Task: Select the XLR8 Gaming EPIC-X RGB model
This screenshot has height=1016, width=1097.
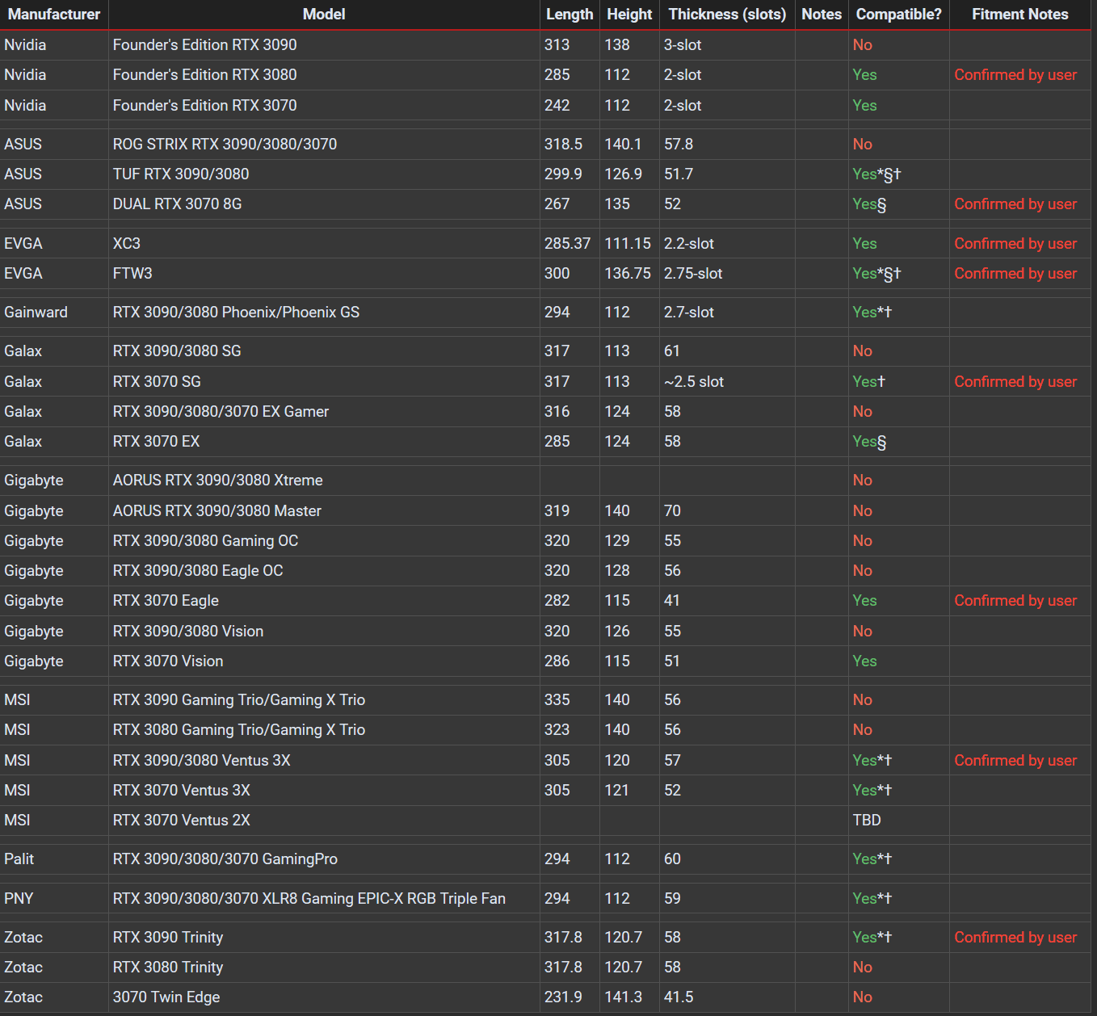Action: point(324,899)
